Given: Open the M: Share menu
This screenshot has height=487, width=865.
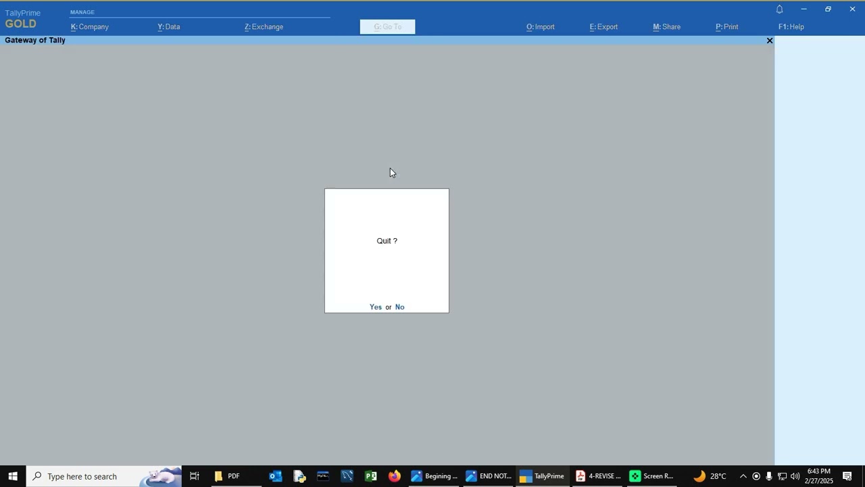Looking at the screenshot, I should (666, 27).
